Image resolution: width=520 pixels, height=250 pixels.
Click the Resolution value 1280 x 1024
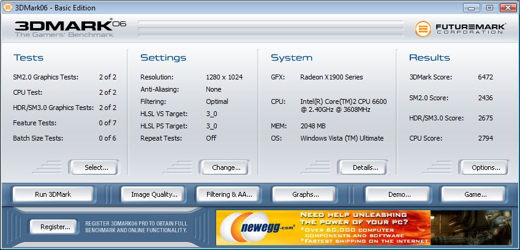(x=224, y=77)
